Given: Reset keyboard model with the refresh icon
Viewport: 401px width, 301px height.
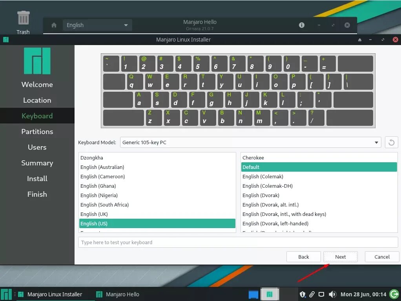Looking at the screenshot, I should [391, 142].
